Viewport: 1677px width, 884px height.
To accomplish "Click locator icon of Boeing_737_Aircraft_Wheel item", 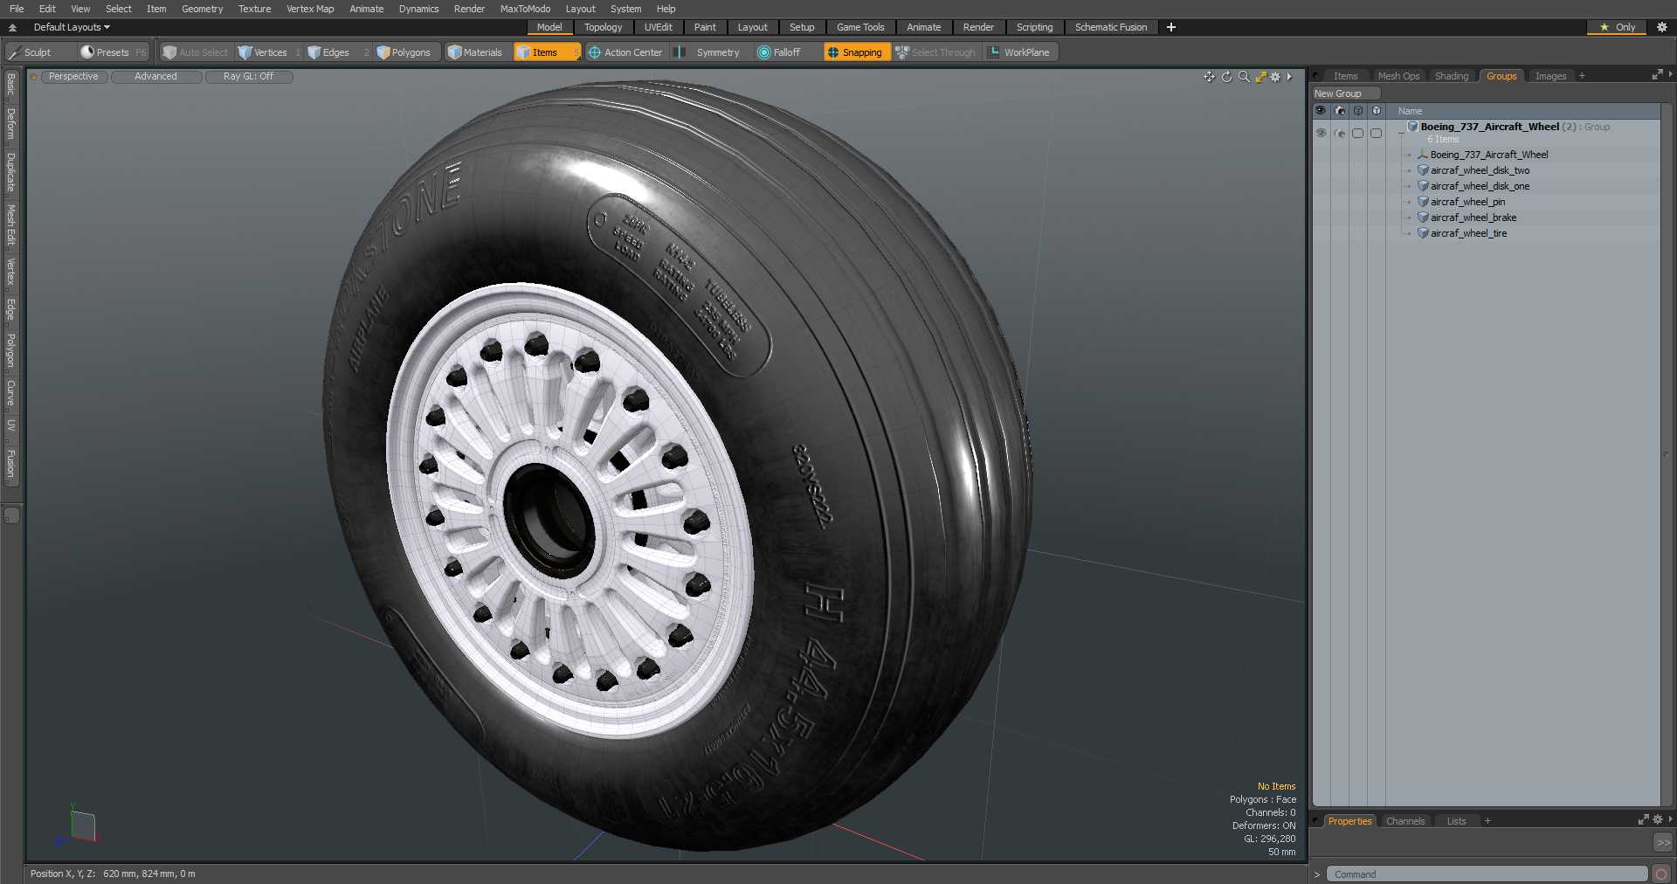I will click(1423, 155).
